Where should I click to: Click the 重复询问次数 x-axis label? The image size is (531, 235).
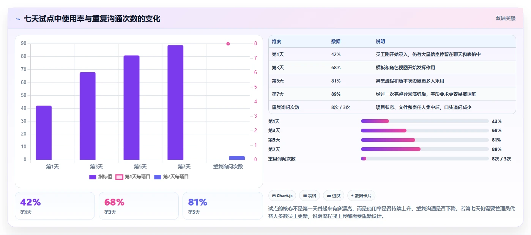click(228, 167)
